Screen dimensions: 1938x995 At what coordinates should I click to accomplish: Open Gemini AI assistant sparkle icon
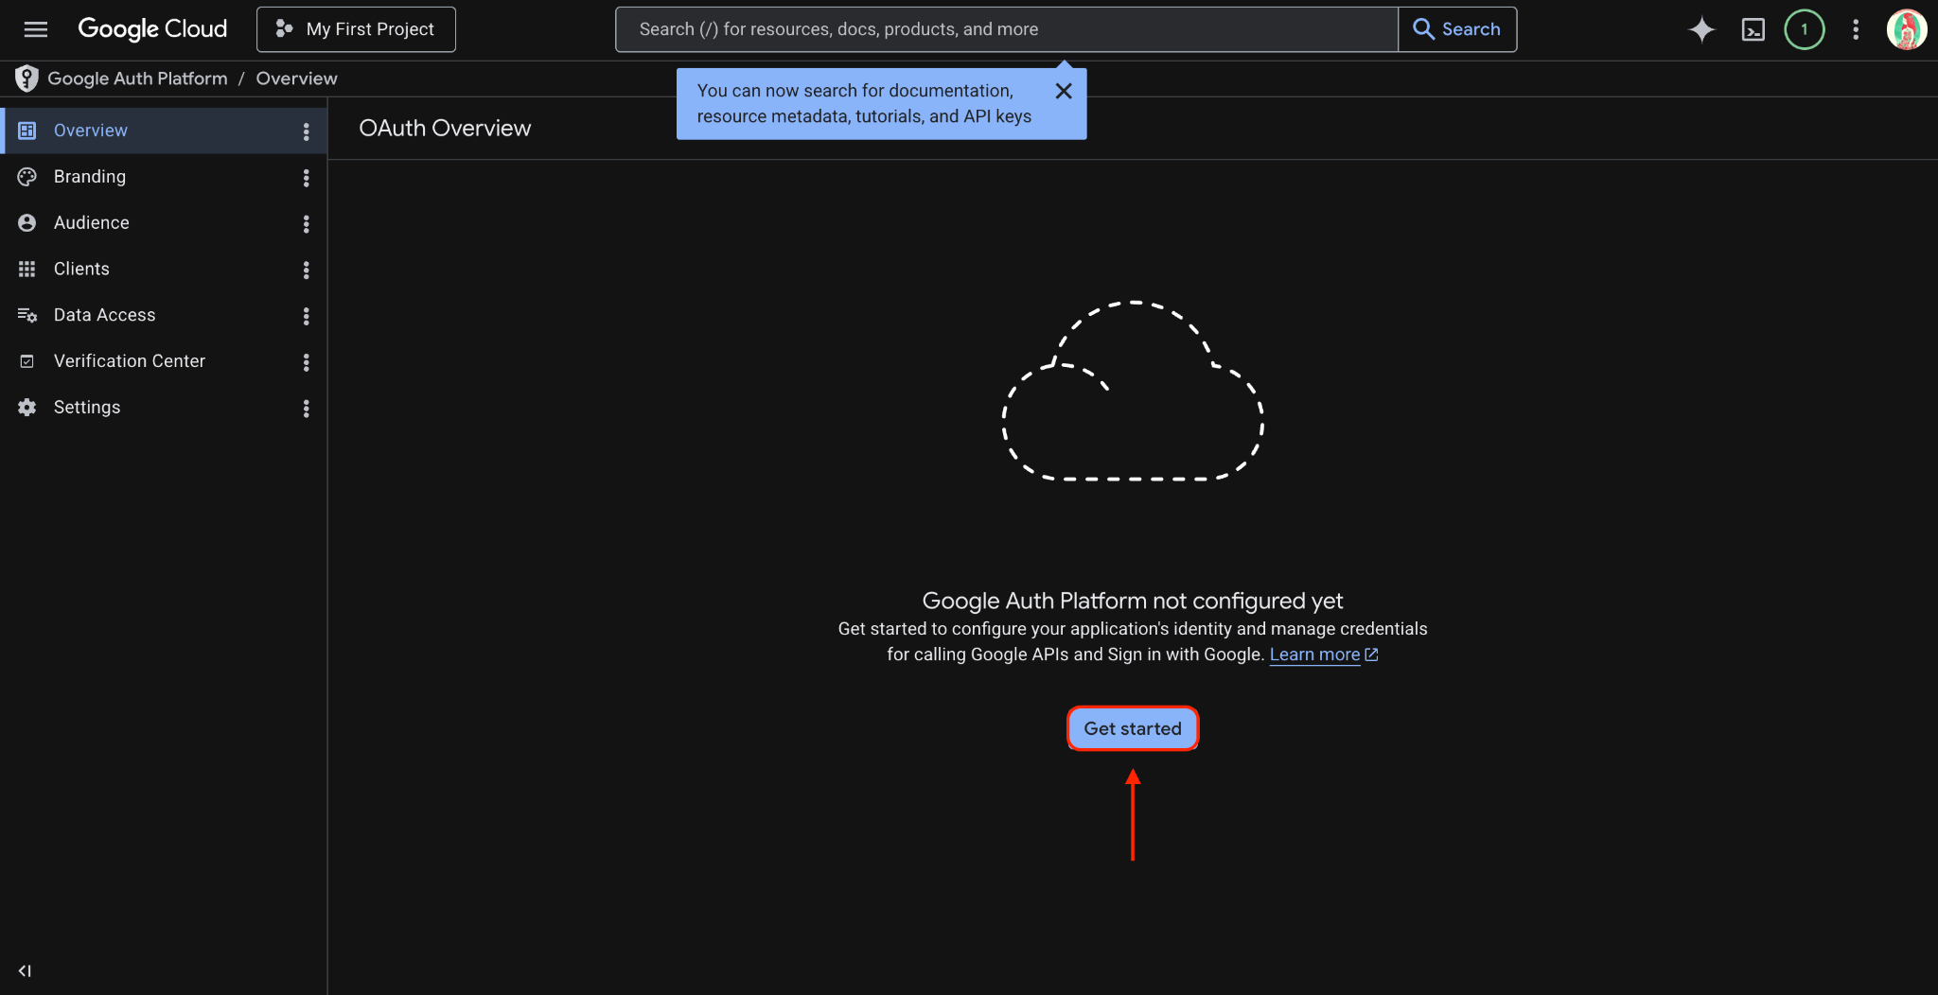1701,29
